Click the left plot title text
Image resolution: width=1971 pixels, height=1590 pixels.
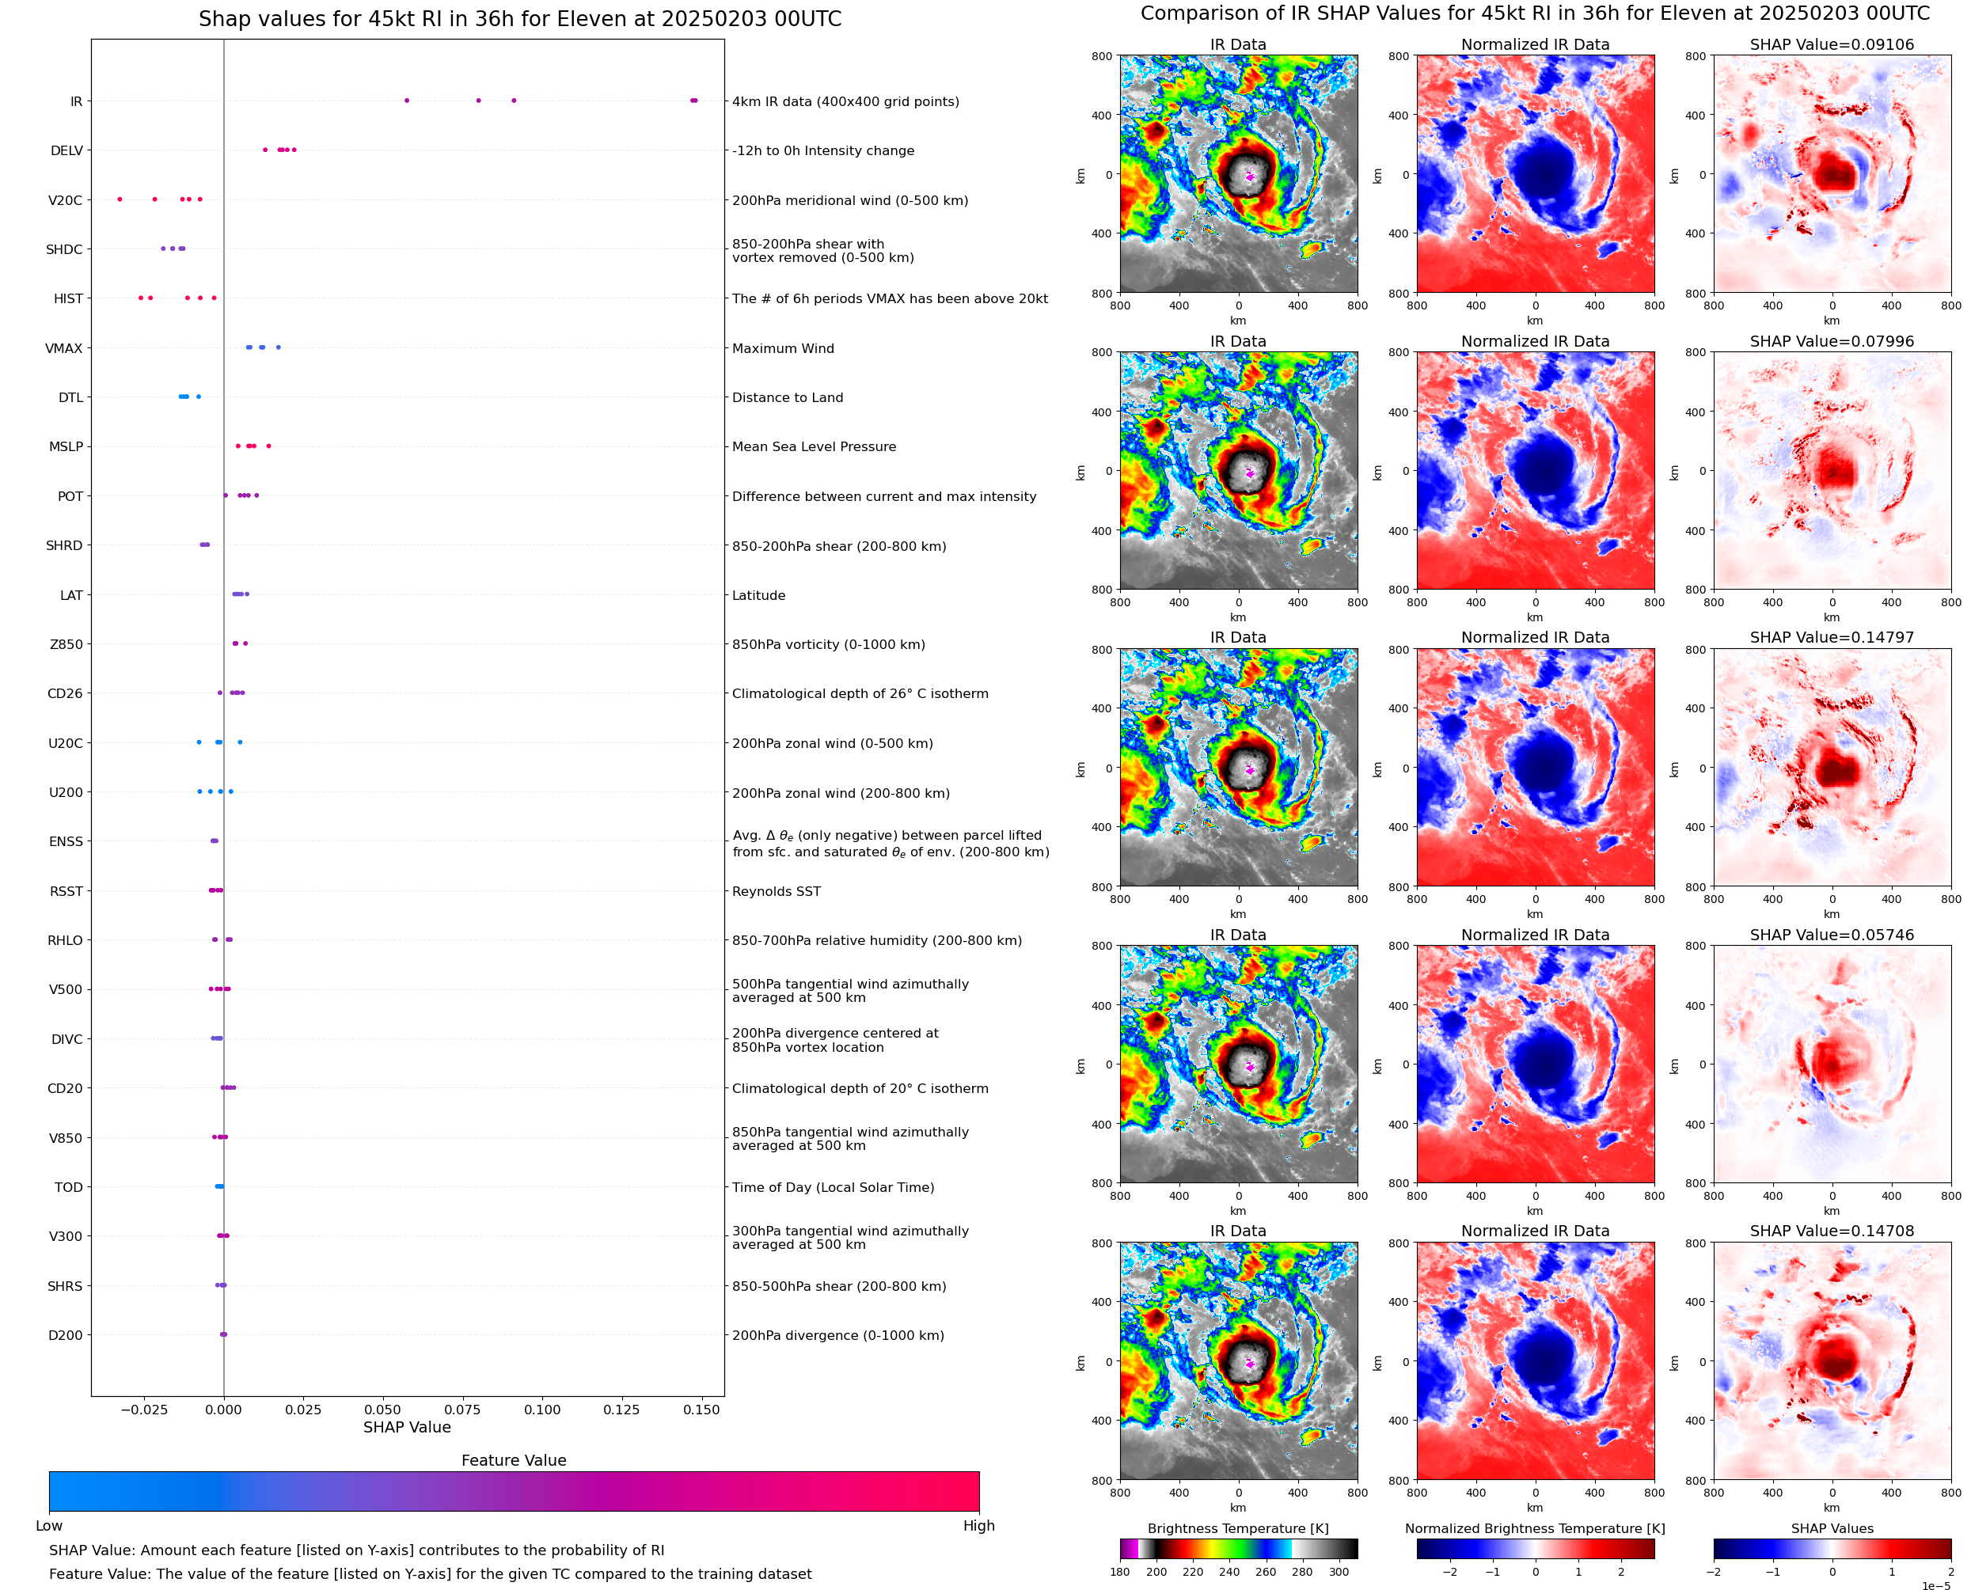(519, 19)
